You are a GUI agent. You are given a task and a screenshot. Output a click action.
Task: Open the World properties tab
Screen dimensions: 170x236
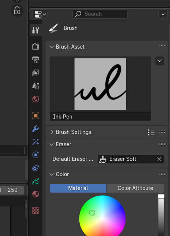pos(36,99)
